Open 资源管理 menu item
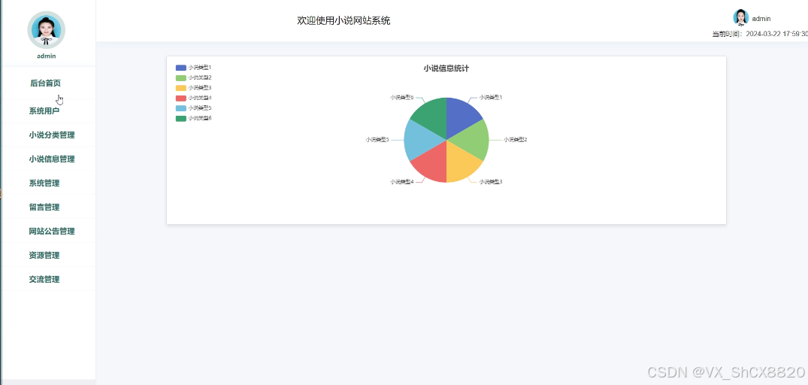Screen dimensions: 808x385 pos(44,255)
